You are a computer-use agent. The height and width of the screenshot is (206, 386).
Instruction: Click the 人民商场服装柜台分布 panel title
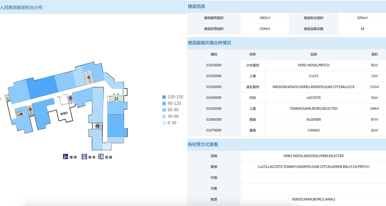pyautogui.click(x=21, y=7)
